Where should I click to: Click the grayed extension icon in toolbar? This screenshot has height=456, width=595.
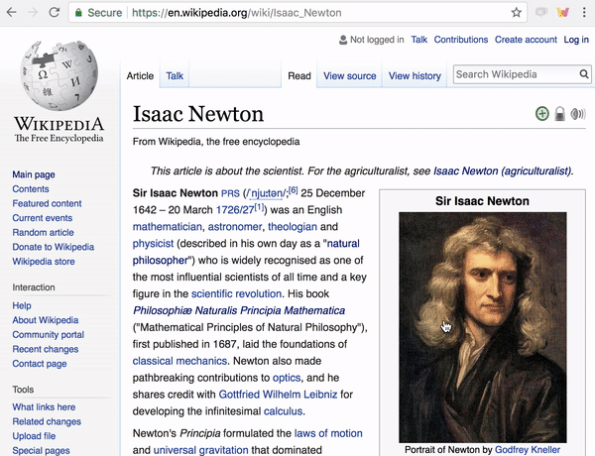pos(541,13)
